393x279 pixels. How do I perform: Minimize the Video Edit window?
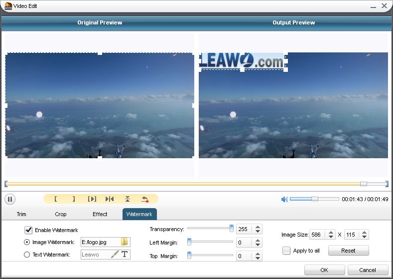(373, 6)
